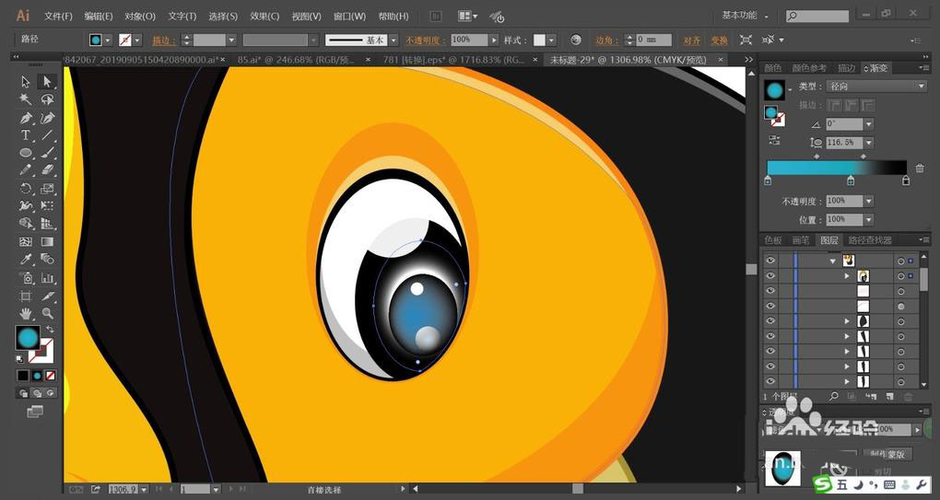The height and width of the screenshot is (500, 940).
Task: Click the reverse gradient icon
Action: (774, 140)
